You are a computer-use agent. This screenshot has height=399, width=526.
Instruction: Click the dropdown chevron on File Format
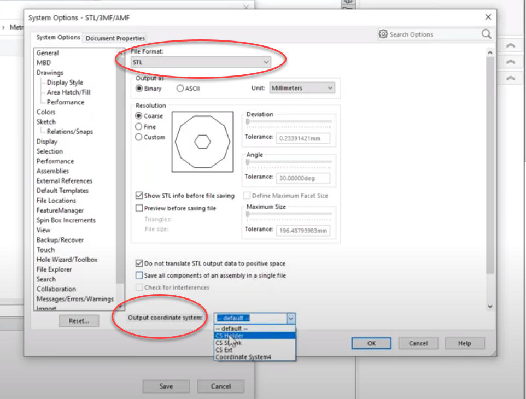click(266, 62)
